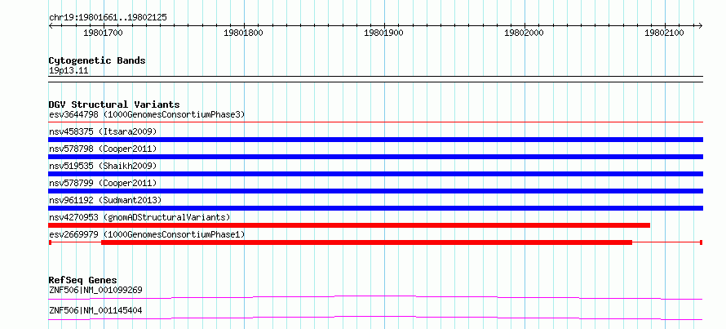Click the thin red esv3644798 variant line
The height and width of the screenshot is (329, 726).
click(375, 122)
